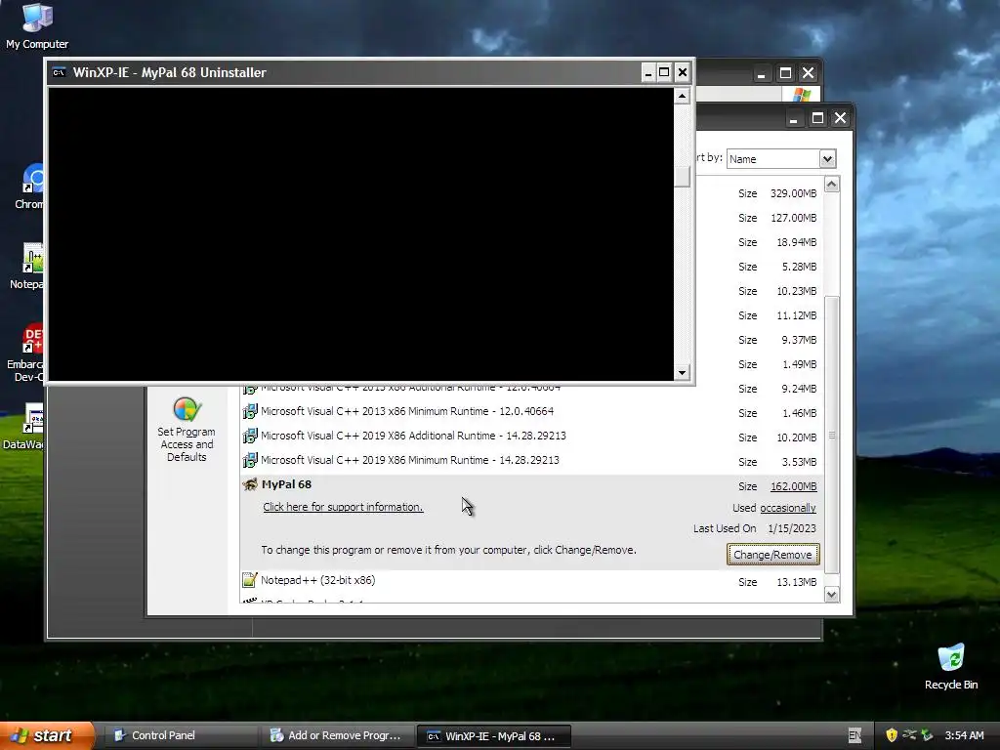This screenshot has width=1000, height=750.
Task: Switch to Control Panel taskbar button
Action: (x=181, y=735)
